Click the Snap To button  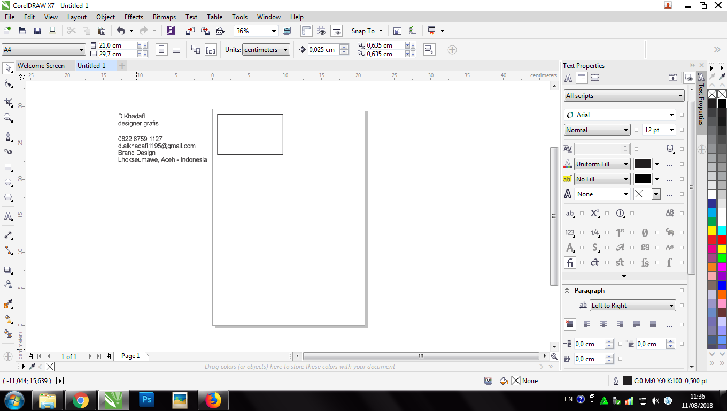pyautogui.click(x=363, y=31)
